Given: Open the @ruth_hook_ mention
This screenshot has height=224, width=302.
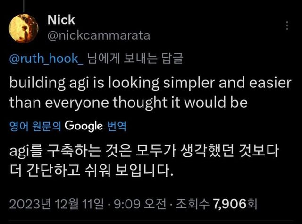Looking at the screenshot, I should (46, 60).
